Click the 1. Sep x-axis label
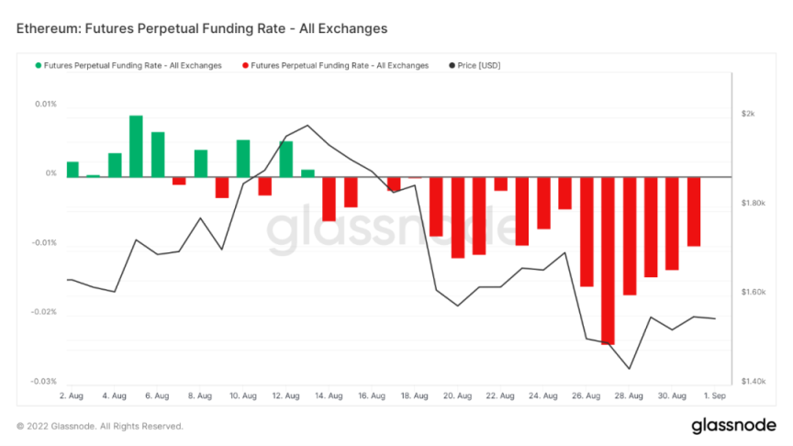Image resolution: width=793 pixels, height=446 pixels. 715,396
